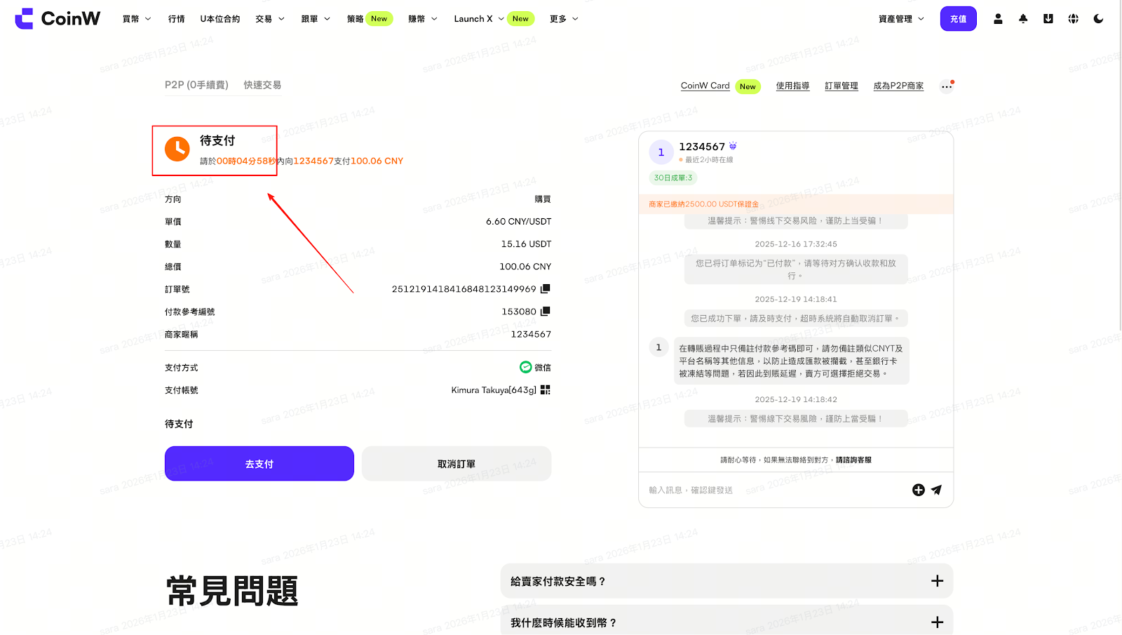Viewport: 1122px width, 635px height.
Task: Open the three-dot more options menu
Action: [x=946, y=86]
